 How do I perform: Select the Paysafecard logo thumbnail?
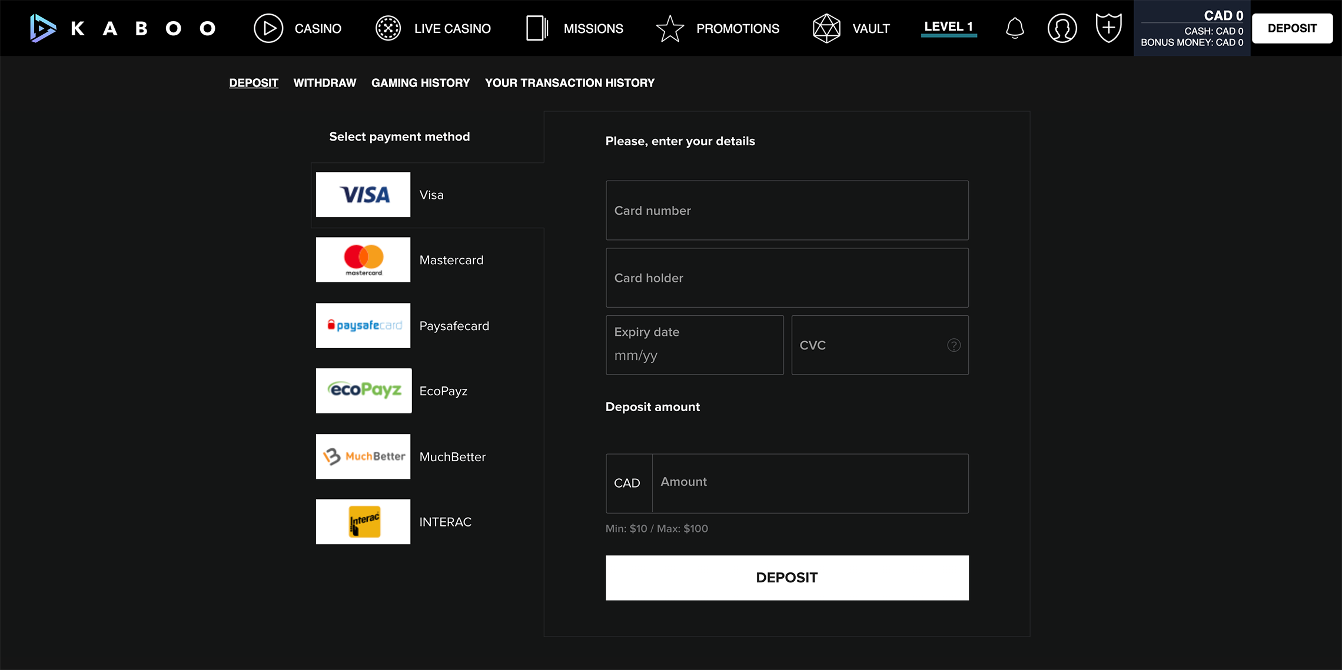(x=363, y=325)
